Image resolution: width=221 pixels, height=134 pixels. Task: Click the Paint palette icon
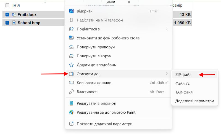pyautogui.click(x=71, y=112)
